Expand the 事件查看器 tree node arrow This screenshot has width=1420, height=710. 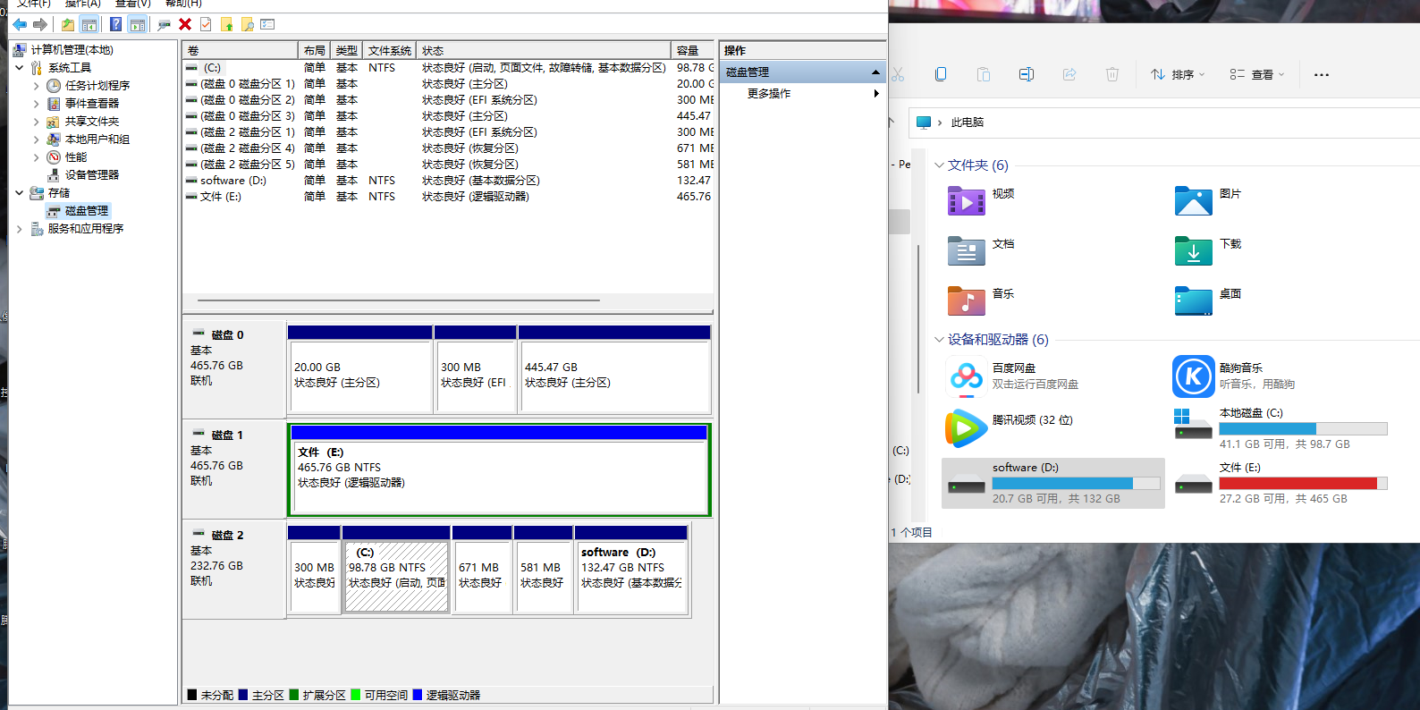(x=36, y=104)
